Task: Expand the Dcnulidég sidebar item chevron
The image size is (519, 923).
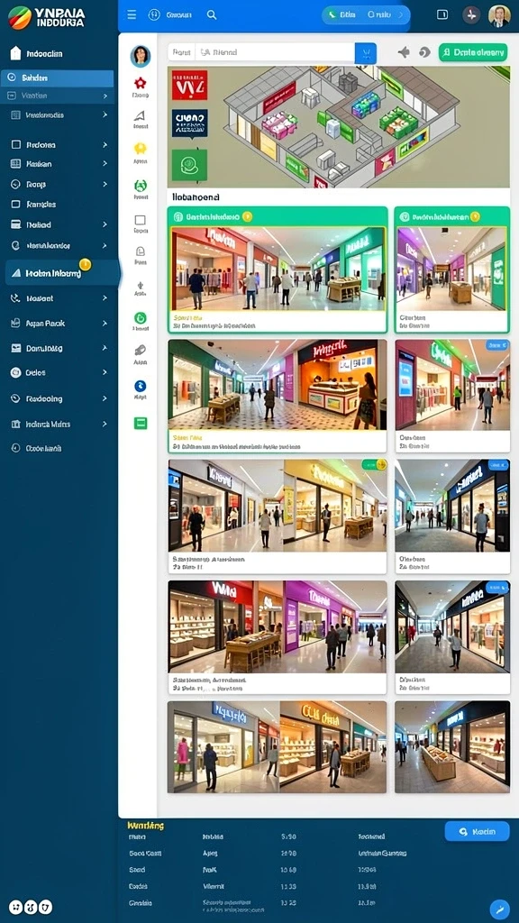Action: pos(105,348)
